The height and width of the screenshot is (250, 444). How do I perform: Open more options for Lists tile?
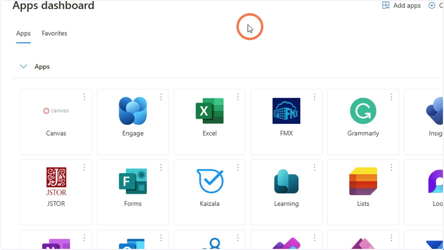pos(391,167)
